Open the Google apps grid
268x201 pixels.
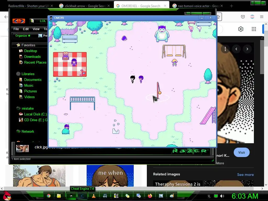(254, 29)
